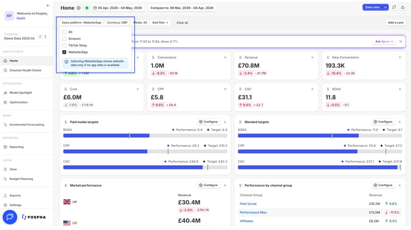411x230 pixels.
Task: Go to Home in sidebar
Action: [26, 61]
